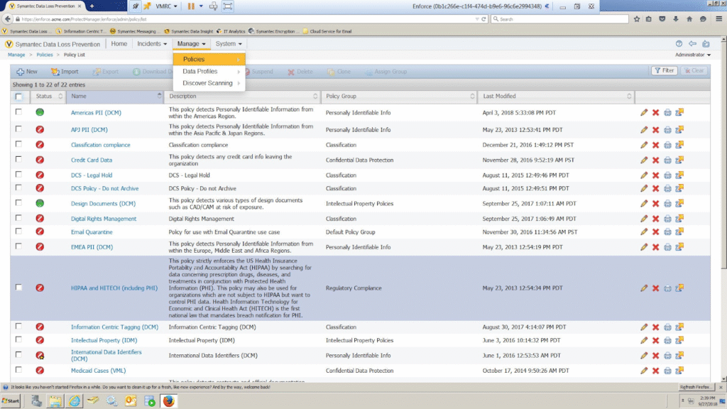Open the help question mark icon
The height and width of the screenshot is (409, 727).
(679, 44)
